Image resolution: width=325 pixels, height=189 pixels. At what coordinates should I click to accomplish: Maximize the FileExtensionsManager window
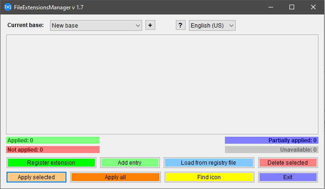click(292, 7)
